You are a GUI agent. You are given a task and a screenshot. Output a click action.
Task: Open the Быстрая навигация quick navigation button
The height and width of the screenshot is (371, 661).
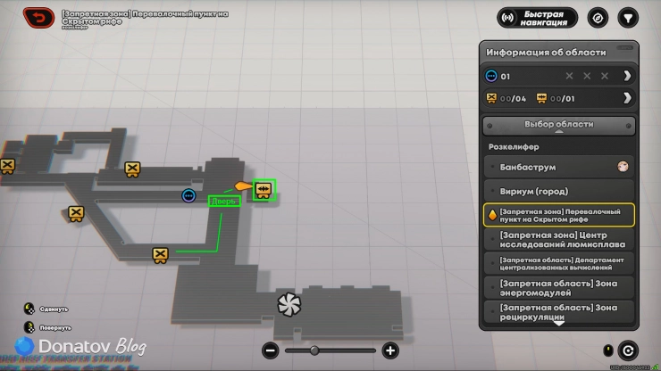coord(537,18)
